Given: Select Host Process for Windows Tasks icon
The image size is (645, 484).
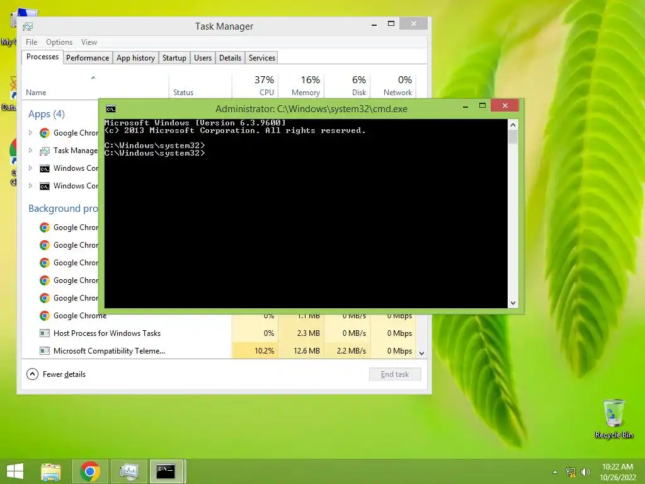Looking at the screenshot, I should click(x=45, y=333).
